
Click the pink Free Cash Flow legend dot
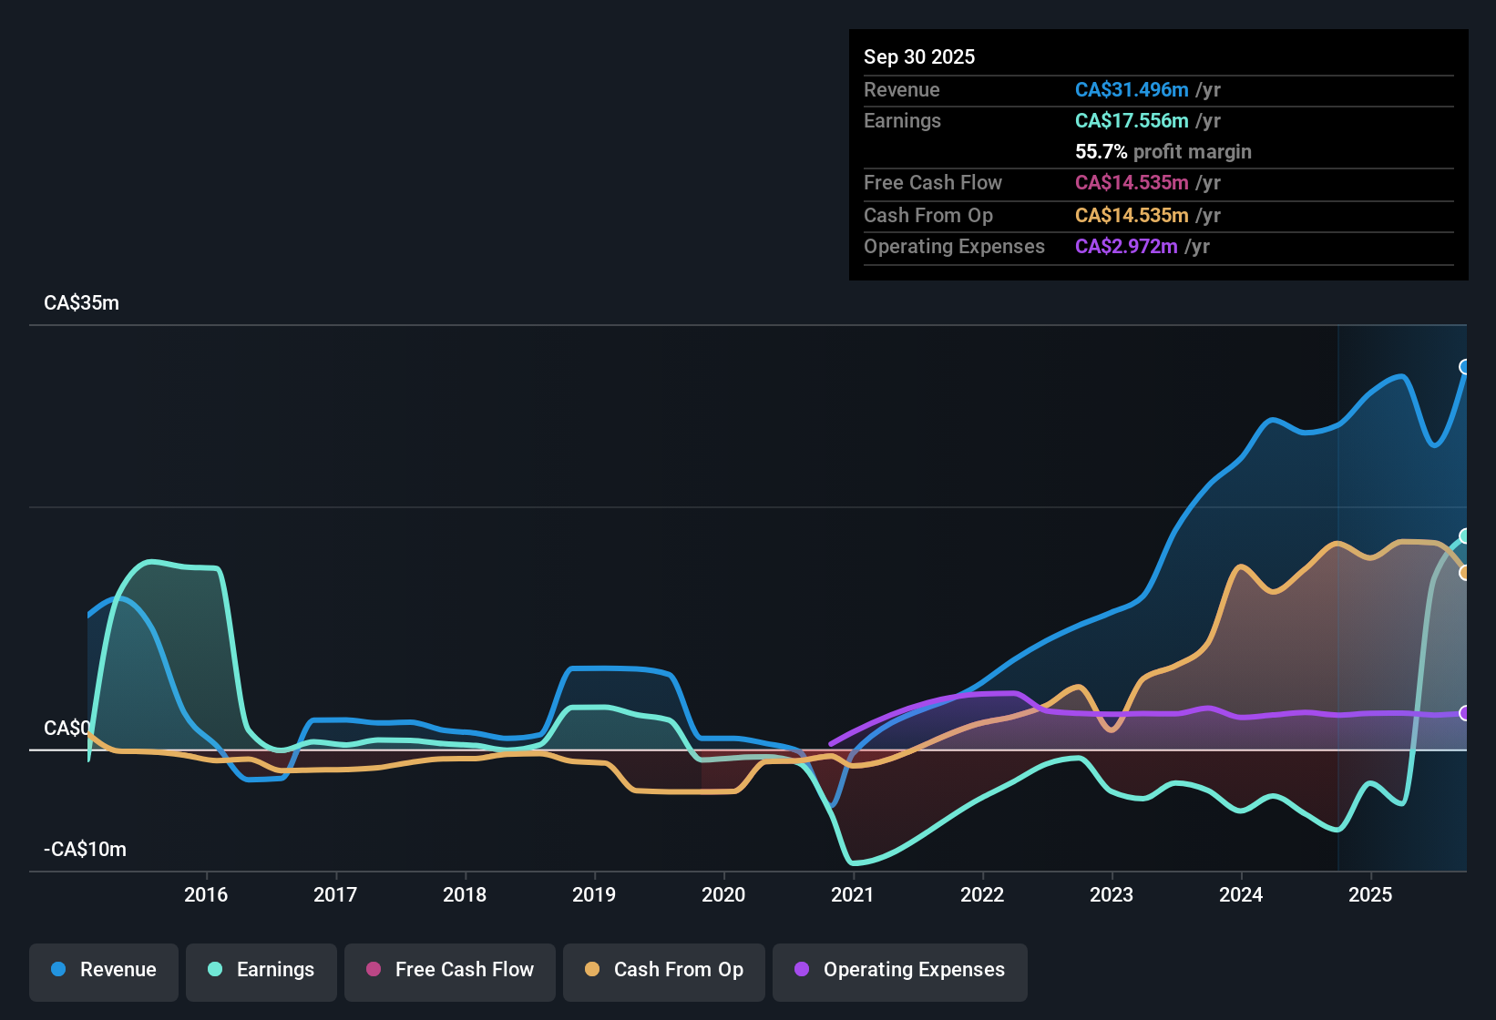click(x=372, y=970)
